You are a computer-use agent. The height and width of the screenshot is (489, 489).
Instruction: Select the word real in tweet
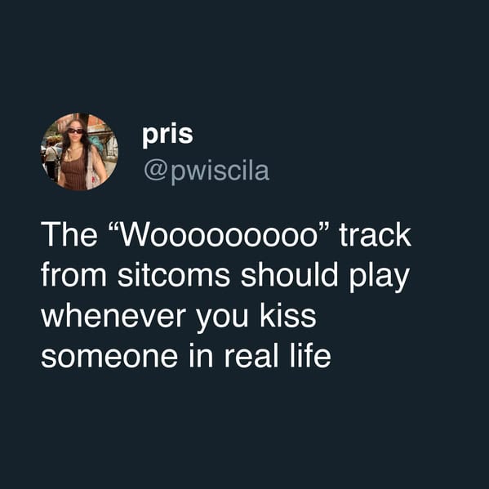pyautogui.click(x=251, y=355)
